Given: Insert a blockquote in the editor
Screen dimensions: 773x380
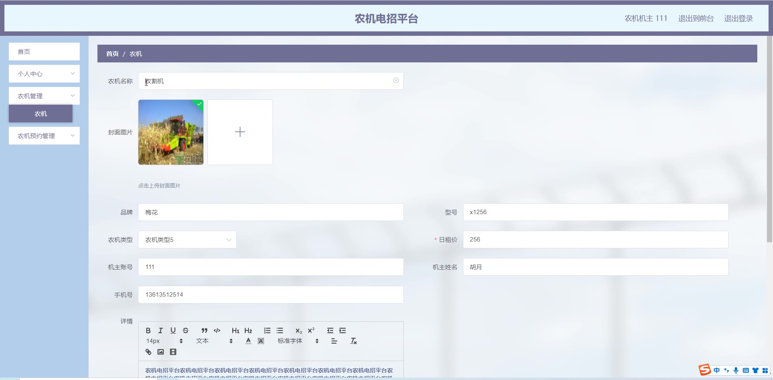Looking at the screenshot, I should (205, 330).
